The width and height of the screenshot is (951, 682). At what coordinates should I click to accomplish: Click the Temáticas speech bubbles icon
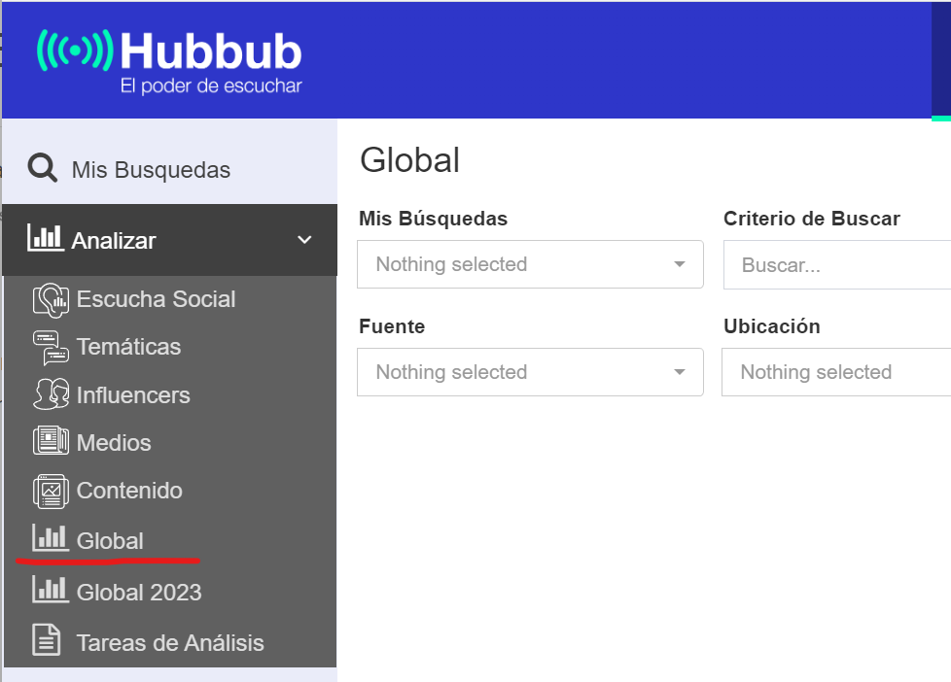(51, 348)
